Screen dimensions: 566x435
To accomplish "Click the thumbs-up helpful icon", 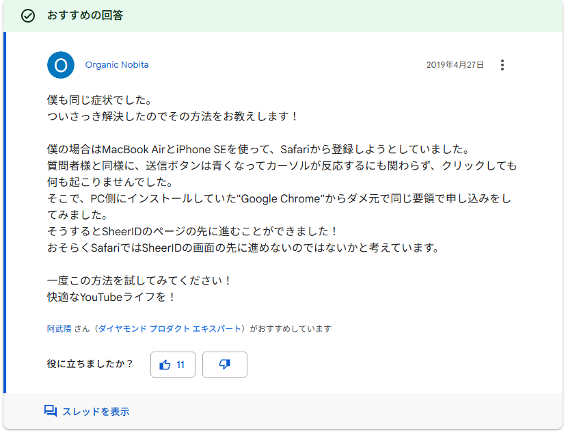I will coord(165,365).
